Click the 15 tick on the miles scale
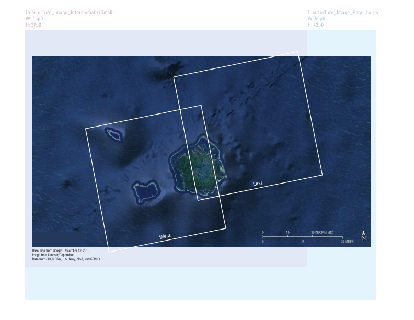Image resolution: width=414 pixels, height=320 pixels. [x=303, y=242]
